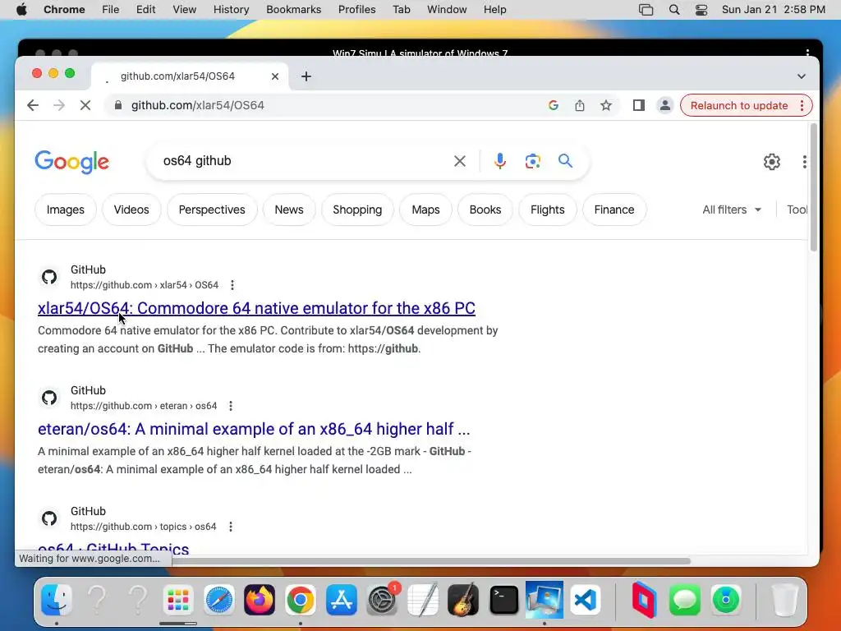Open Safari from the Dock
Image resolution: width=841 pixels, height=631 pixels.
pos(218,599)
